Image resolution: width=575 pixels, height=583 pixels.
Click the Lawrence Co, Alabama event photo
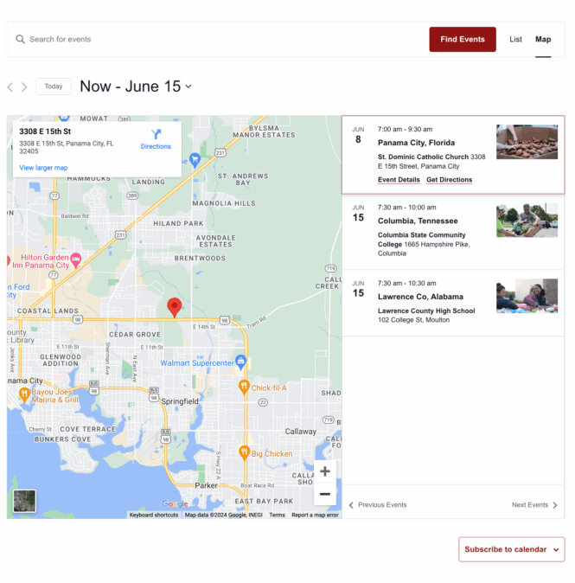[x=527, y=296]
